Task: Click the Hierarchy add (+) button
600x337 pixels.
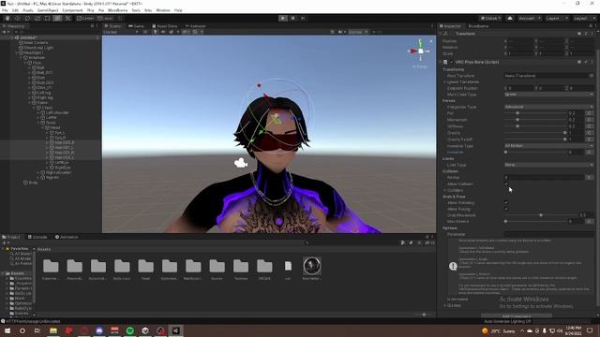Action: click(5, 32)
